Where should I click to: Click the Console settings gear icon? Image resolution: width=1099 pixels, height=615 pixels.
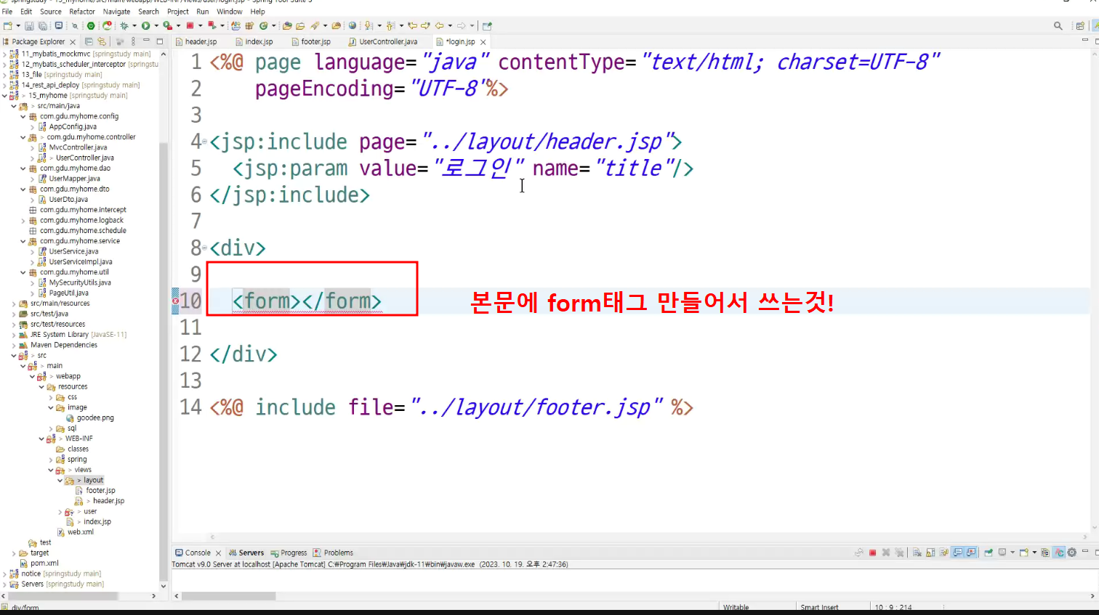(x=1071, y=553)
